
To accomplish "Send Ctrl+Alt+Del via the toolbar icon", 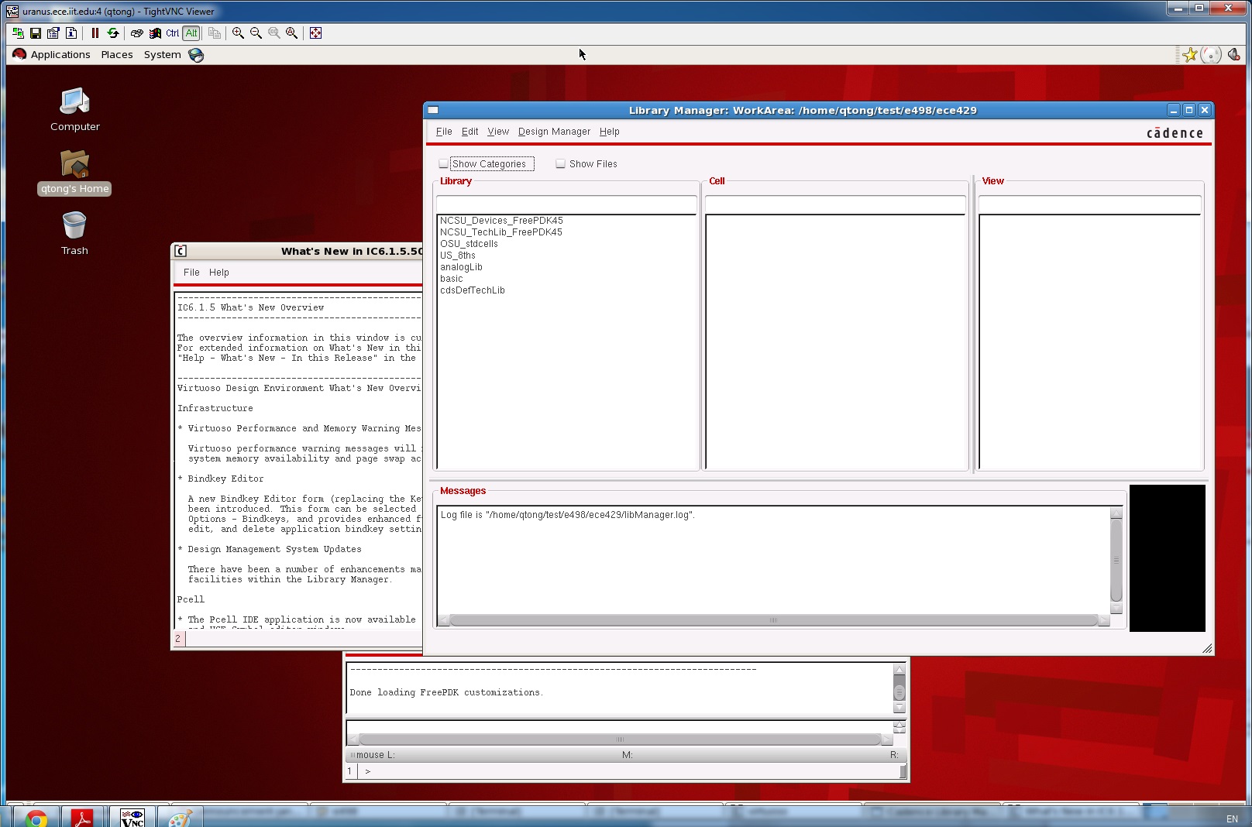I will pyautogui.click(x=137, y=33).
